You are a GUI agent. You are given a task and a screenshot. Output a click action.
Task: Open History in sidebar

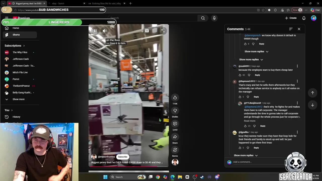pyautogui.click(x=20, y=117)
